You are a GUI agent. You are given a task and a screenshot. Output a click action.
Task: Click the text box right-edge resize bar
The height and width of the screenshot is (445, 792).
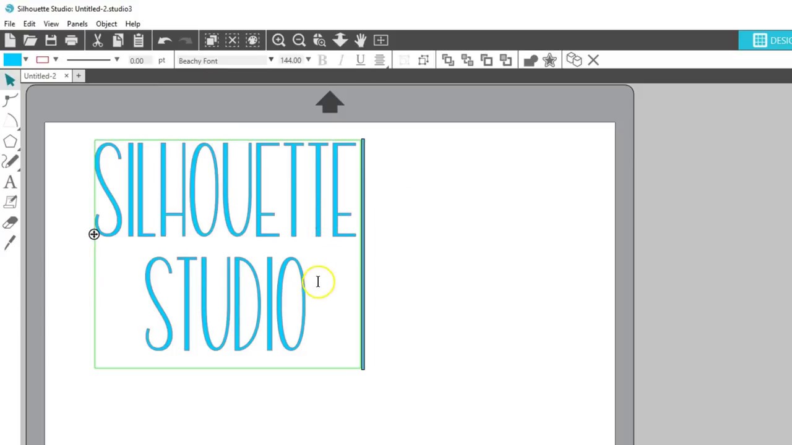coord(363,254)
